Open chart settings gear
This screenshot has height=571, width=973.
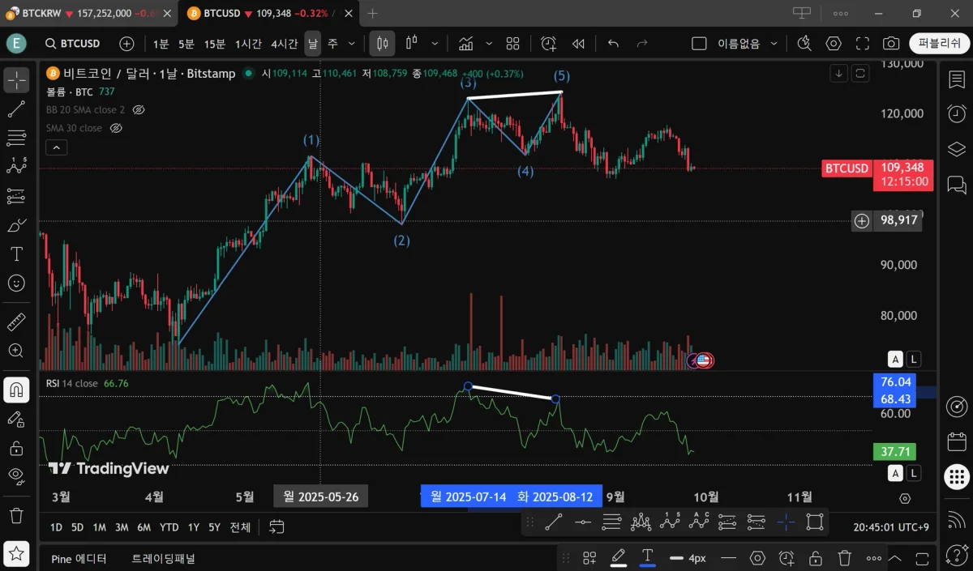click(834, 43)
